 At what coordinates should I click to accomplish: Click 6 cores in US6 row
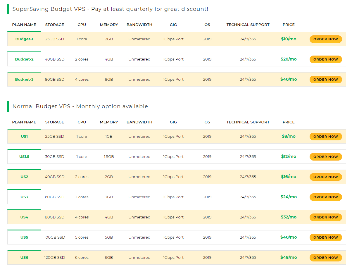click(x=82, y=257)
